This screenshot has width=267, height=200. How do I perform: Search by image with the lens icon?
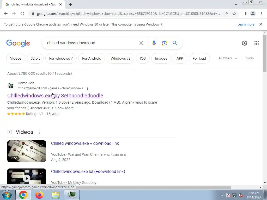pos(164,43)
